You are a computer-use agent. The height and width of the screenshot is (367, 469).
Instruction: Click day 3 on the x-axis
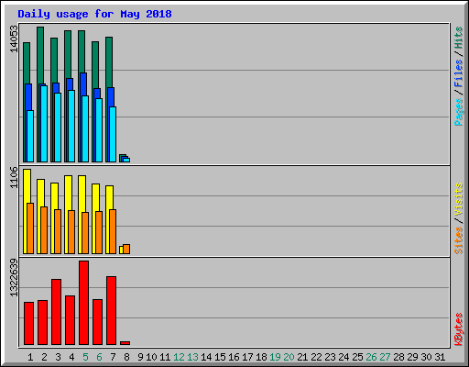(58, 357)
